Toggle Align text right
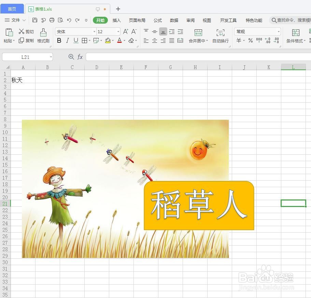Viewport: 311px width, 298px height. click(163, 41)
